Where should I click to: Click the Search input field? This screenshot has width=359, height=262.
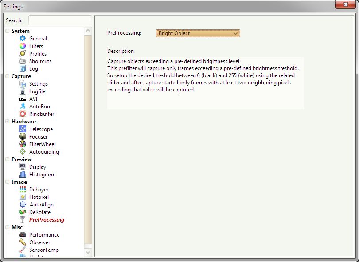click(x=60, y=20)
